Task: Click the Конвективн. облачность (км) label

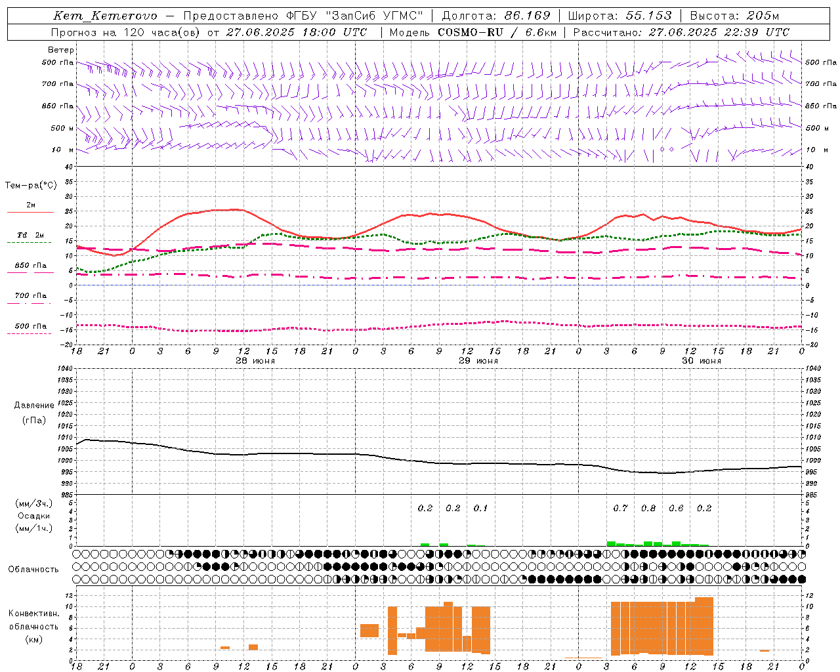Action: click(33, 626)
